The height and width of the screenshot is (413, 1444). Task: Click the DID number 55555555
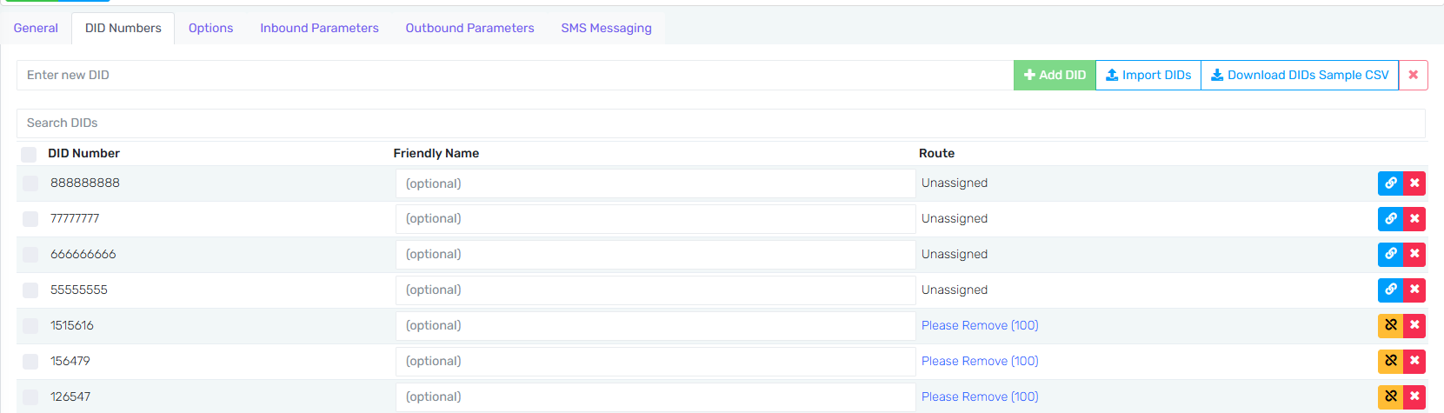click(79, 290)
